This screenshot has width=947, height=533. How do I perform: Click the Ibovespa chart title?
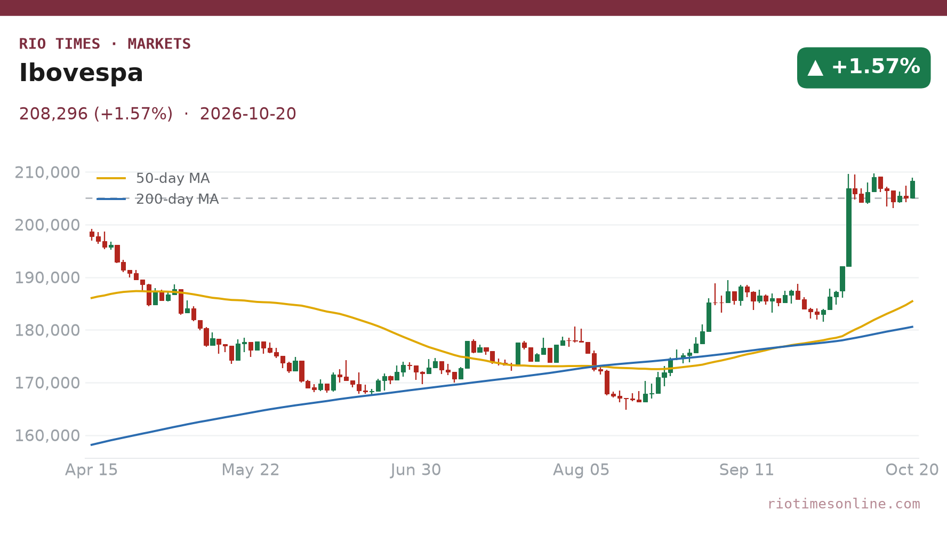[81, 73]
